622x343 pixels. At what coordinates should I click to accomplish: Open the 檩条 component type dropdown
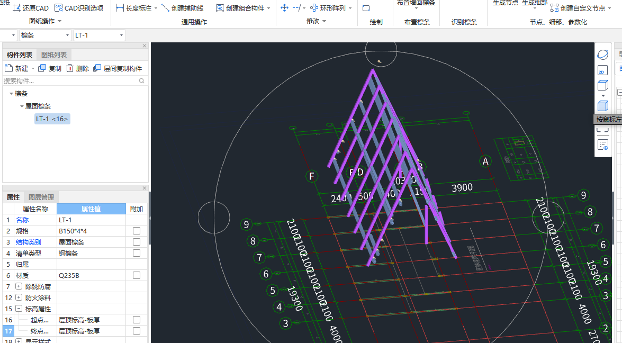coord(67,35)
